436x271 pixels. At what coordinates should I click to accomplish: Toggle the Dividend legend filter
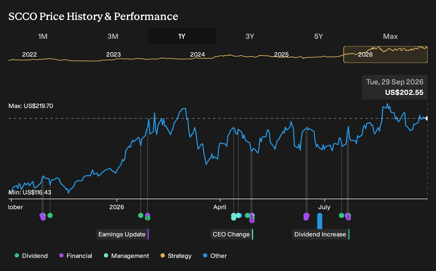point(31,256)
